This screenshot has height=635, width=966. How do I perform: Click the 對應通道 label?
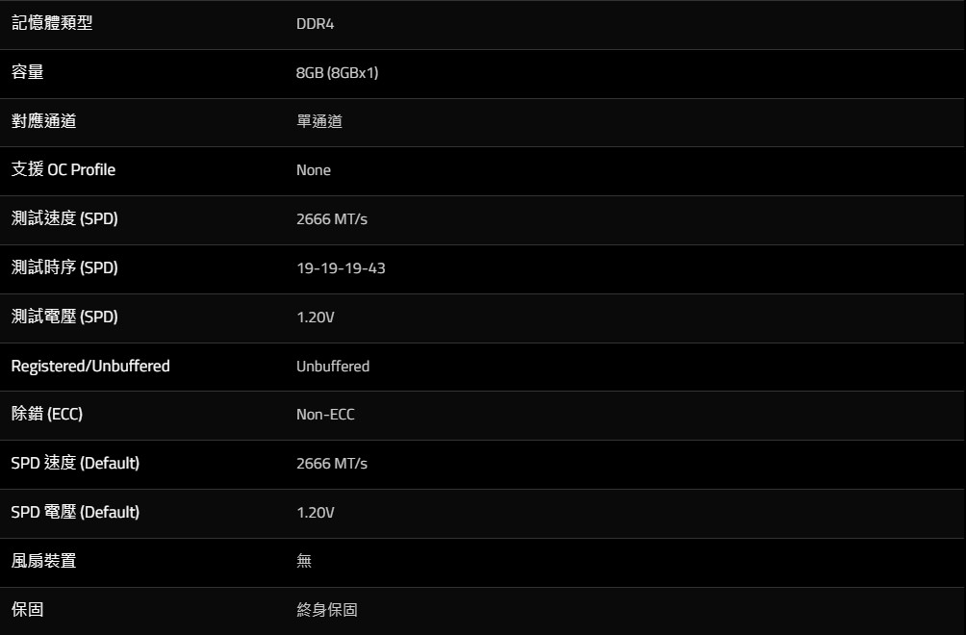43,121
